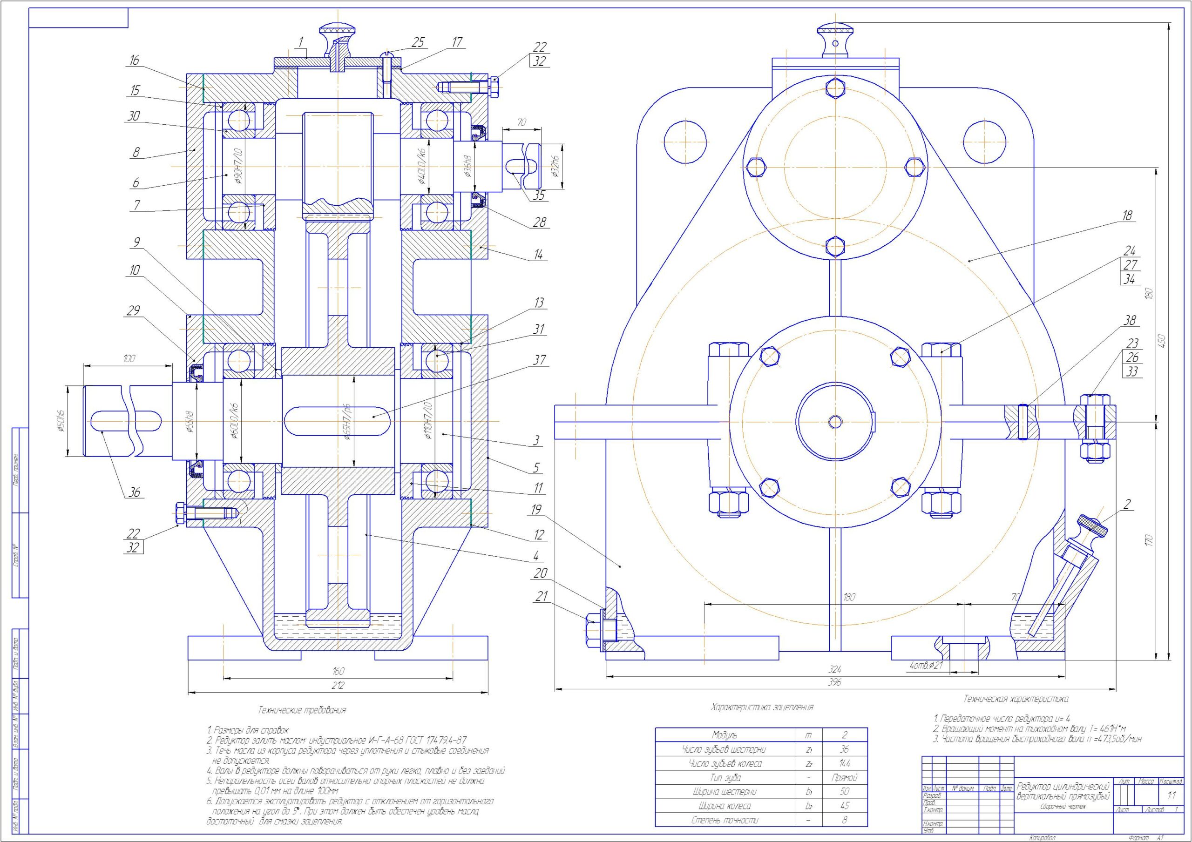Click the 'Сборочный чертеж' title block text

1063,806
